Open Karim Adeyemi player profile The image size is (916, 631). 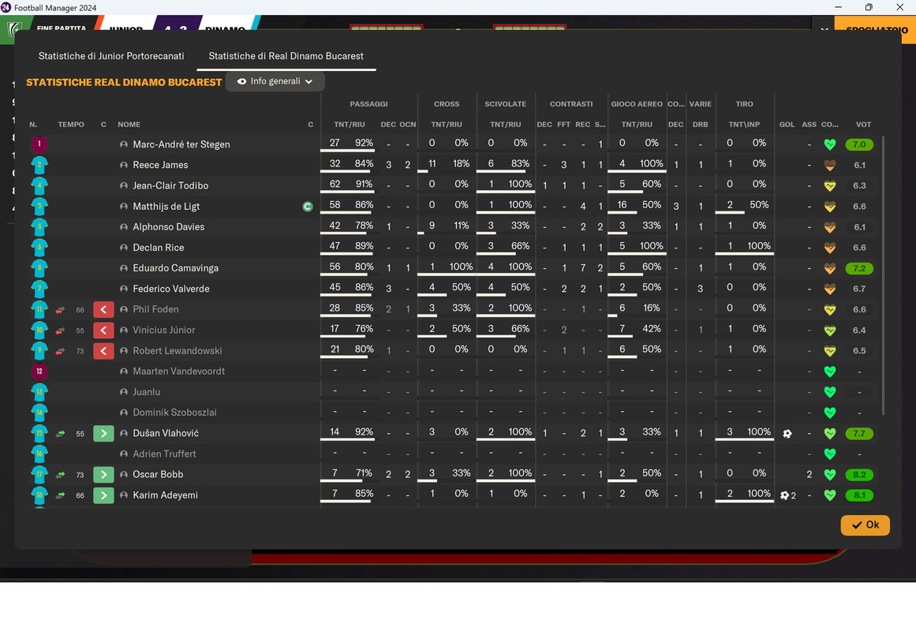(x=165, y=495)
